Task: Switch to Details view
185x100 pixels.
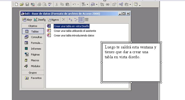Action: tap(86, 20)
